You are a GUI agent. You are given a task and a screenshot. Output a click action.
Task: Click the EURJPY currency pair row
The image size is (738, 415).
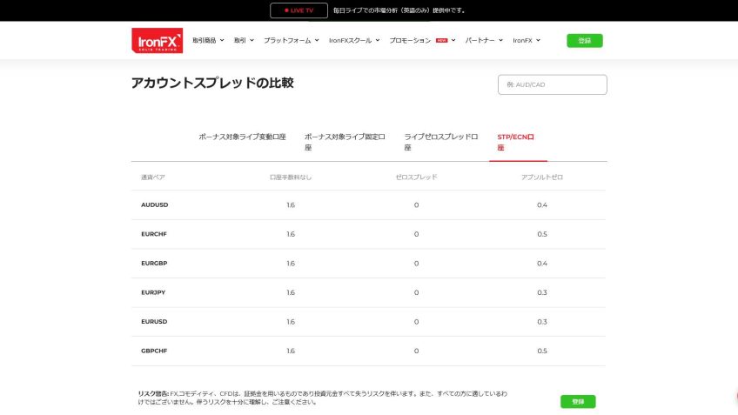point(153,292)
